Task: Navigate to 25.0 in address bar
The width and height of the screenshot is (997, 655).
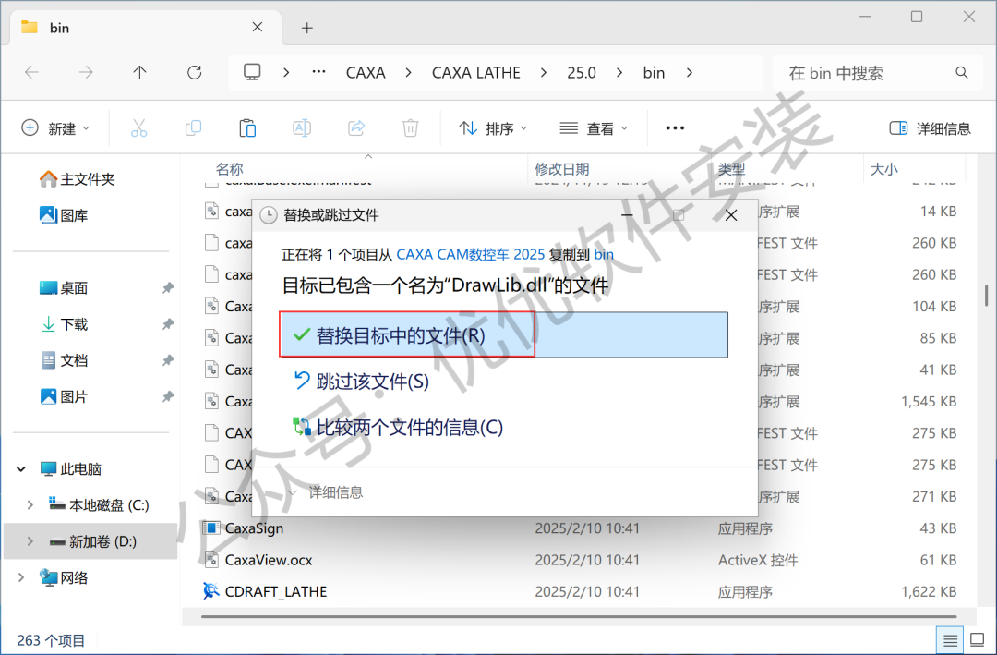Action: 582,73
